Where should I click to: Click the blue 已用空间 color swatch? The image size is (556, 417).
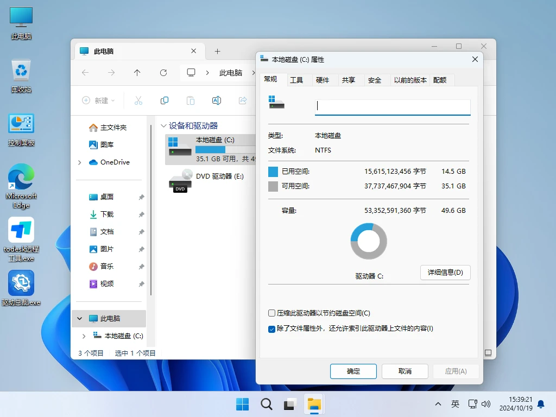[x=273, y=172]
